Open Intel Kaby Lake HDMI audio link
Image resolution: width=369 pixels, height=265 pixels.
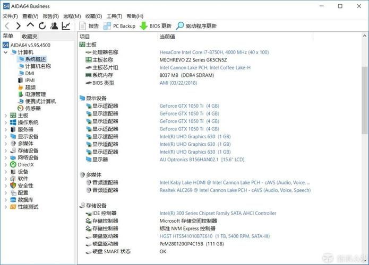coord(235,182)
